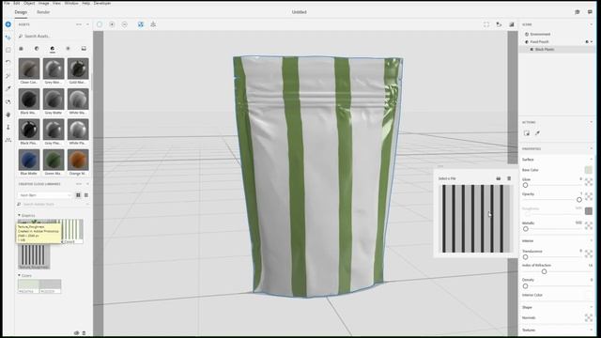Image resolution: width=601 pixels, height=338 pixels.
Task: Click the Opacity slider handle
Action: 579,200
